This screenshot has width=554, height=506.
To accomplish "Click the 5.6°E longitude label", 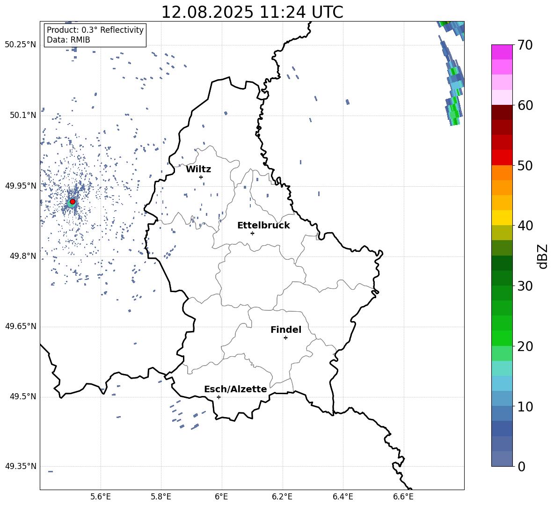I will tap(101, 497).
